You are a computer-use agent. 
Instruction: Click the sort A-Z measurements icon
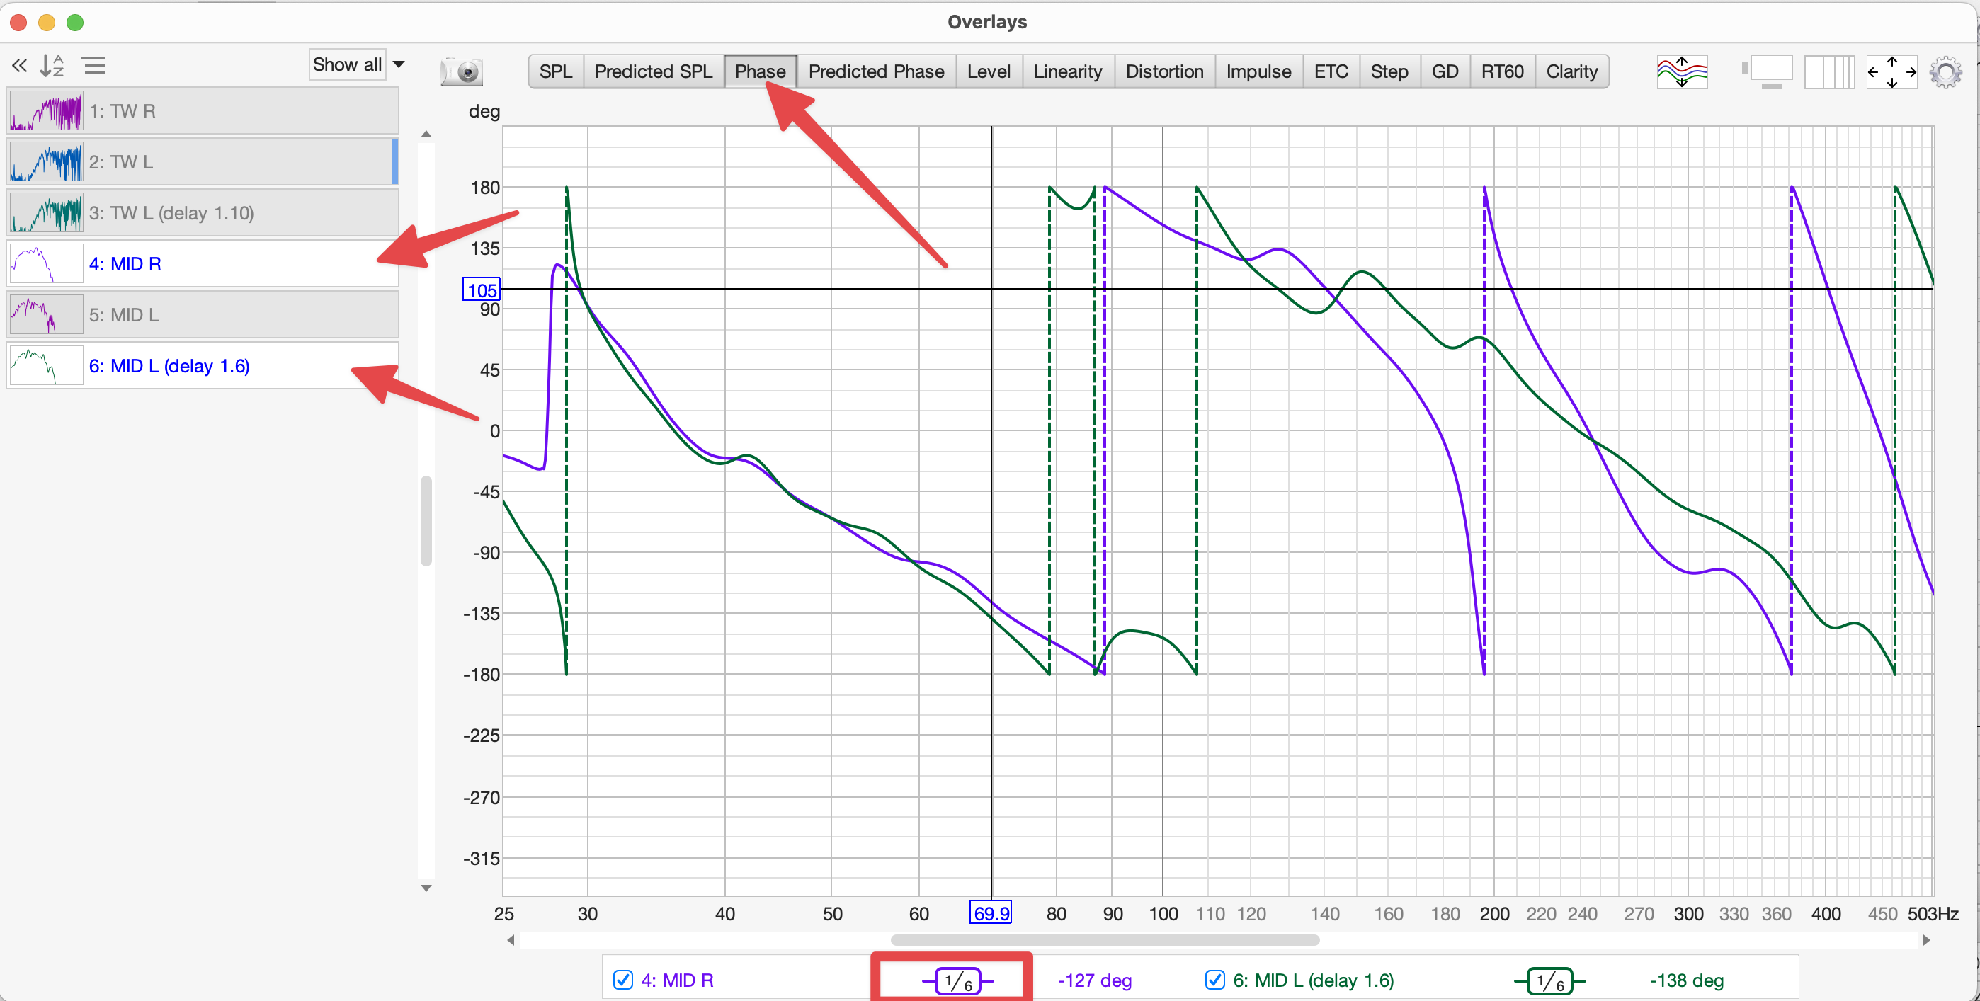[52, 65]
